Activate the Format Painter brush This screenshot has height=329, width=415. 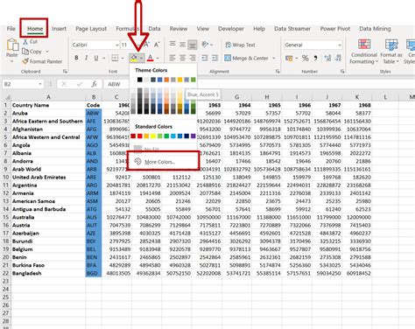click(x=25, y=61)
